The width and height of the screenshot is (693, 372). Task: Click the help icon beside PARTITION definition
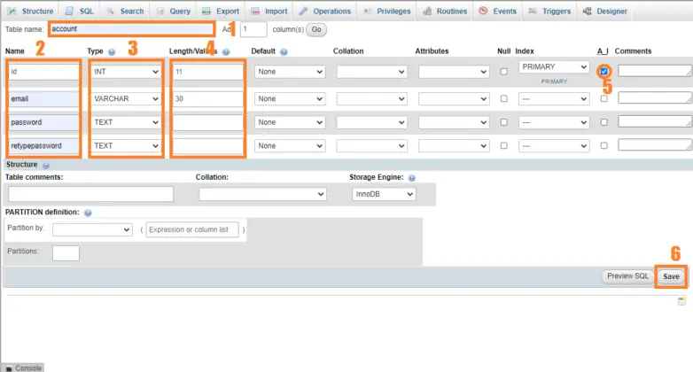click(88, 213)
